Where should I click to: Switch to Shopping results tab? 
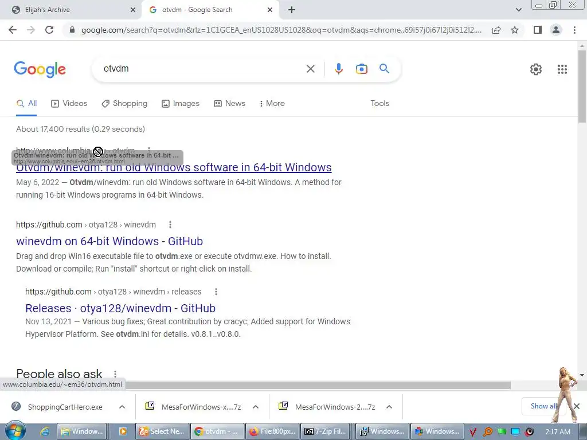pos(124,103)
